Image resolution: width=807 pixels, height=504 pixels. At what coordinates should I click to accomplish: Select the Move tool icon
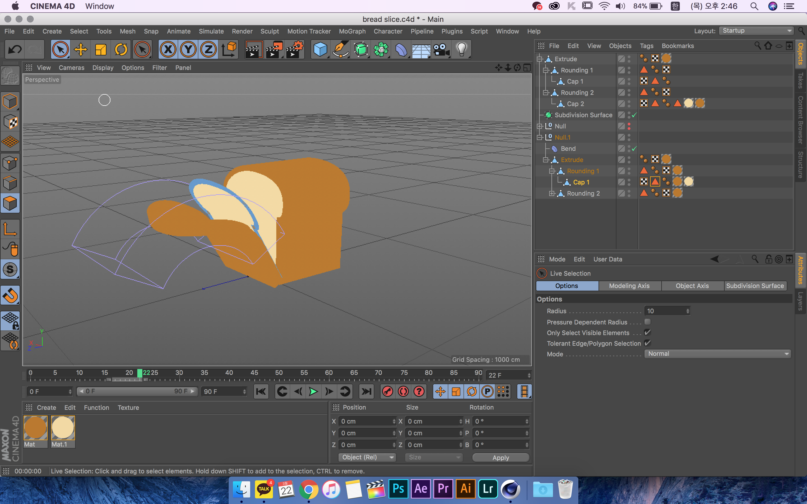[x=81, y=50]
